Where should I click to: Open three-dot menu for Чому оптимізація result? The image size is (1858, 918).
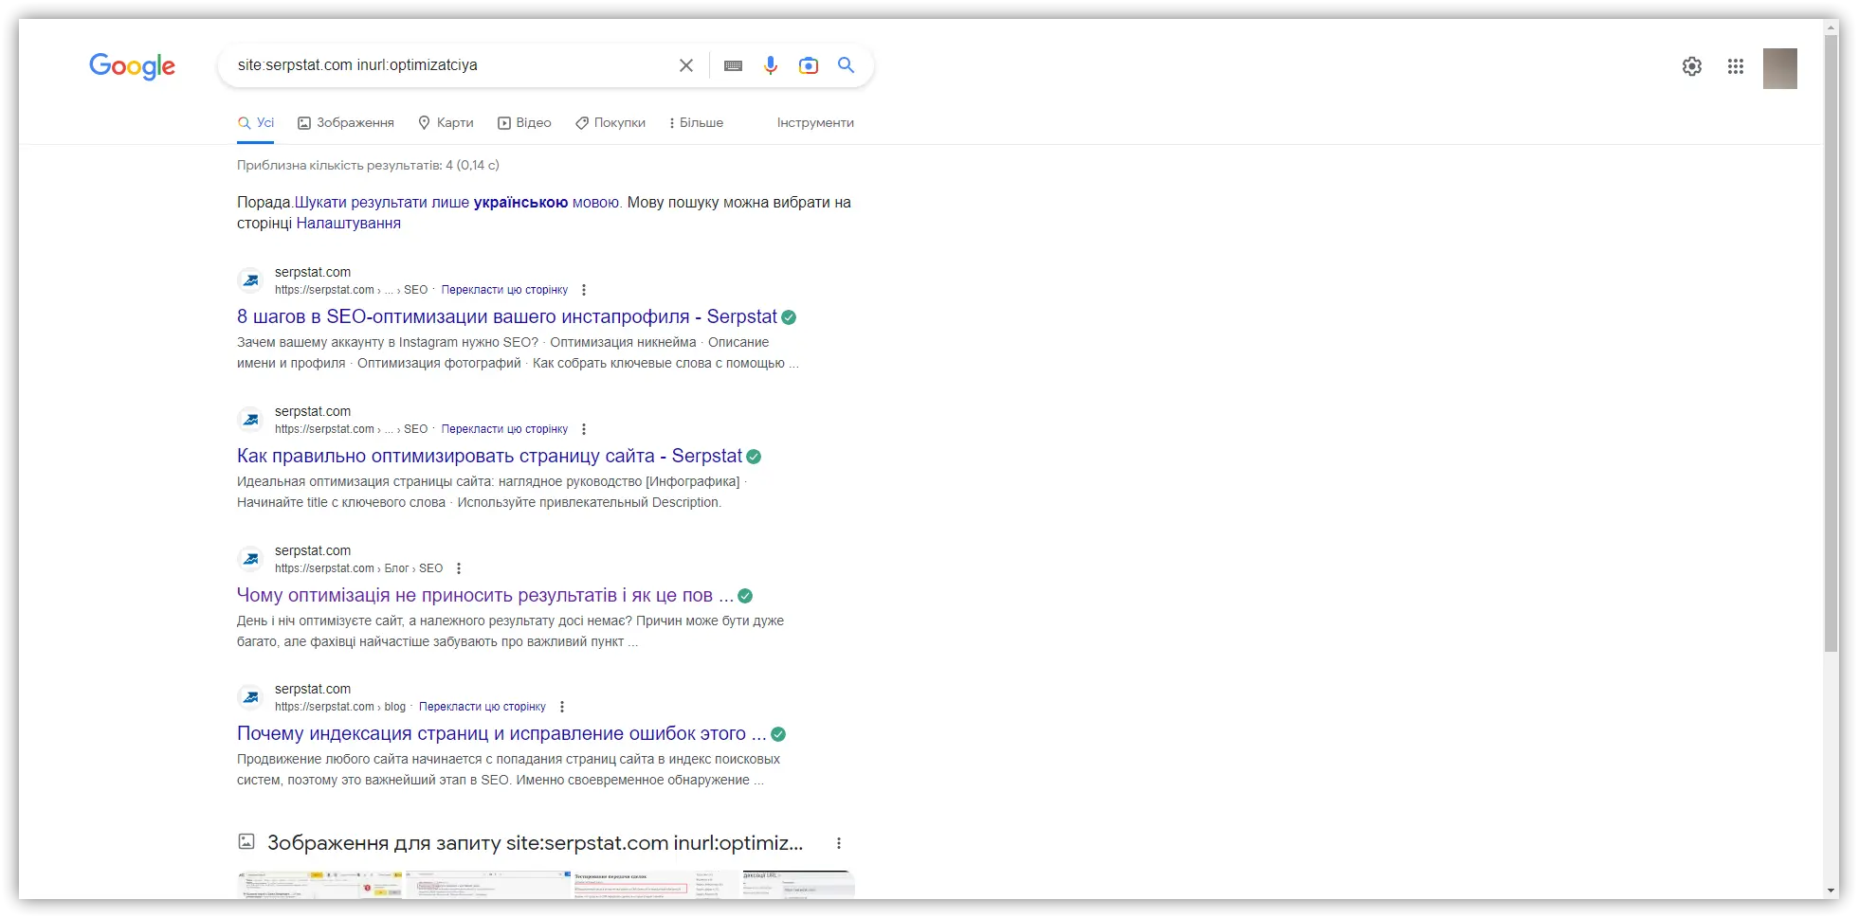click(459, 568)
